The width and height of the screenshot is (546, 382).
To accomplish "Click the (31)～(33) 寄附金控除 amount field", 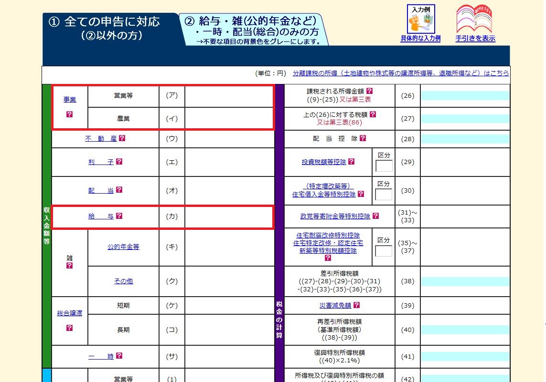I will point(465,216).
